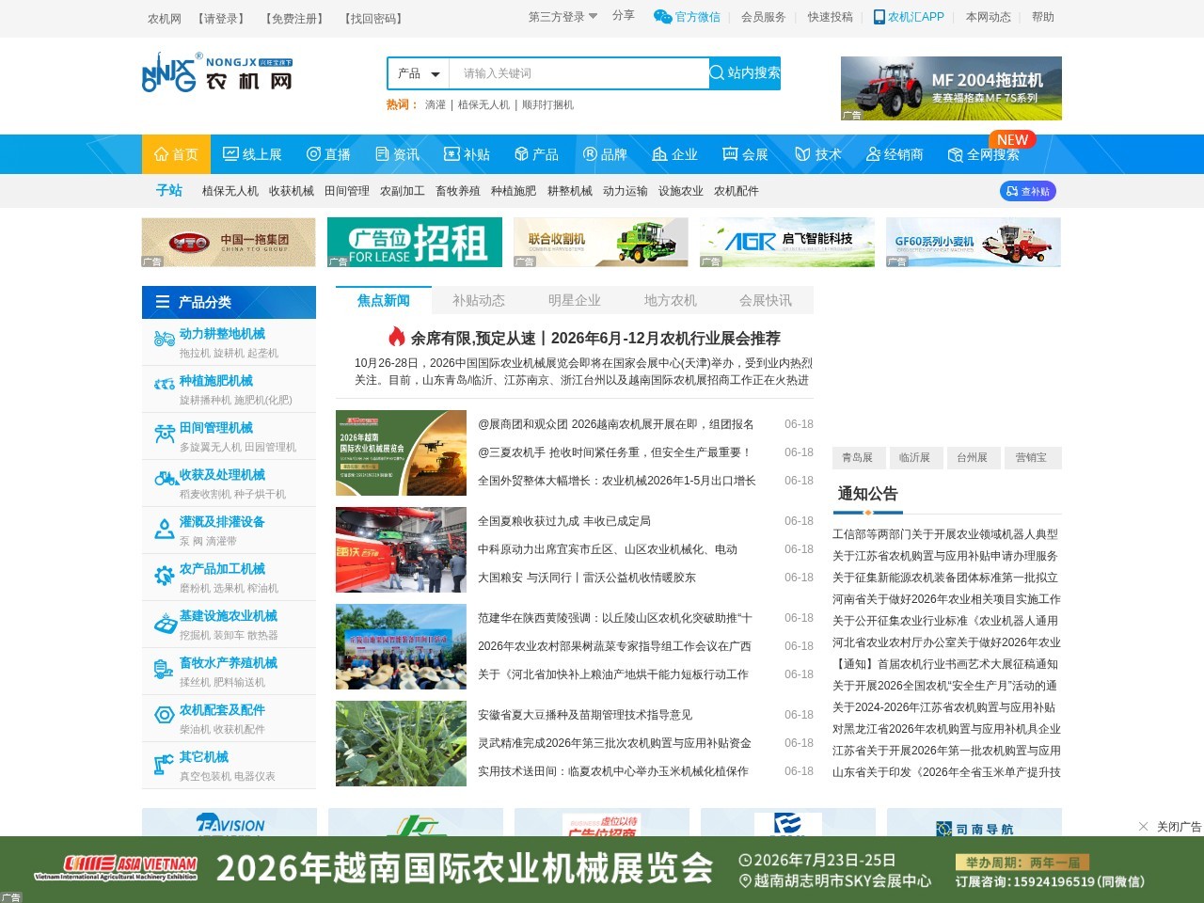Switch to the 会展快讯 tab

point(766,300)
